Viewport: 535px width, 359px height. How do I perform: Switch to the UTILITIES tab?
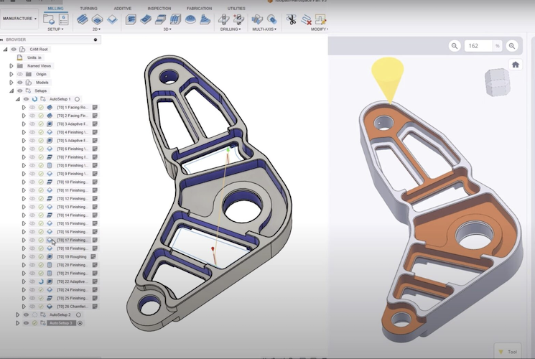tap(236, 8)
